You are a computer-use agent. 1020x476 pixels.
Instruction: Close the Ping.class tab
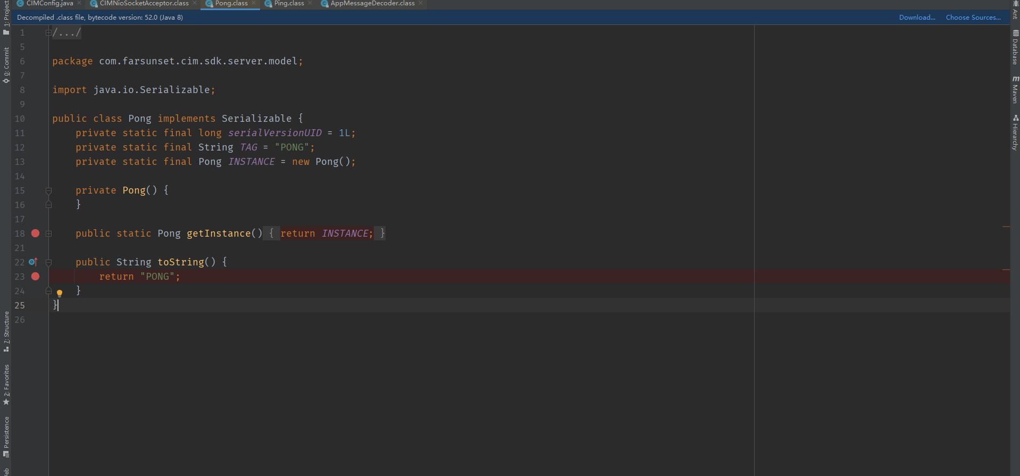pos(310,3)
